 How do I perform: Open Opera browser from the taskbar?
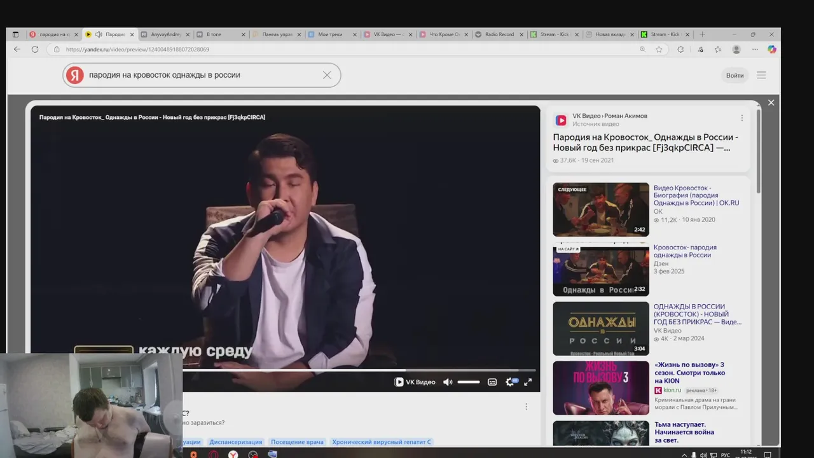click(214, 454)
